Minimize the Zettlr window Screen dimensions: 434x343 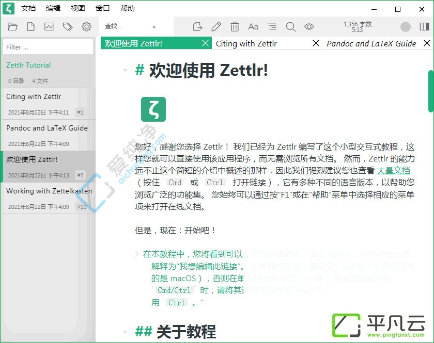coord(374,9)
